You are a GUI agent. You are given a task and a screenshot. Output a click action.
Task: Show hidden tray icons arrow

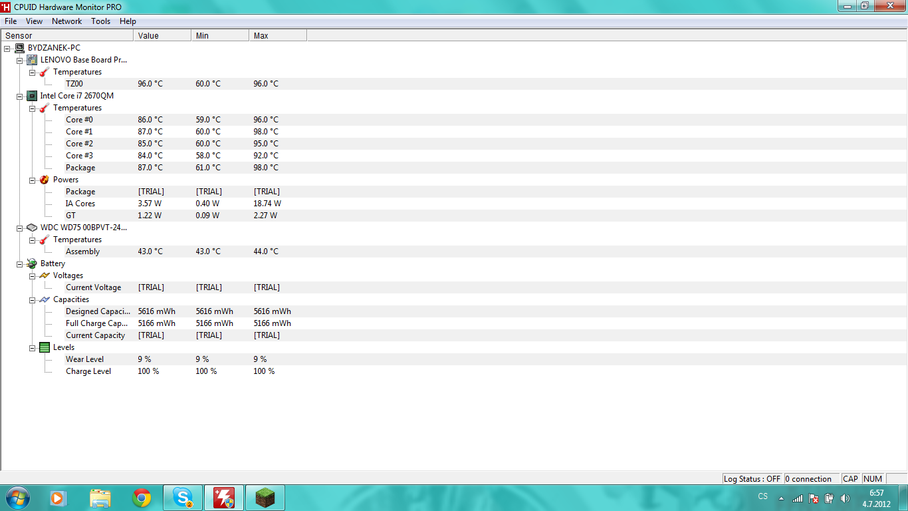click(x=781, y=498)
